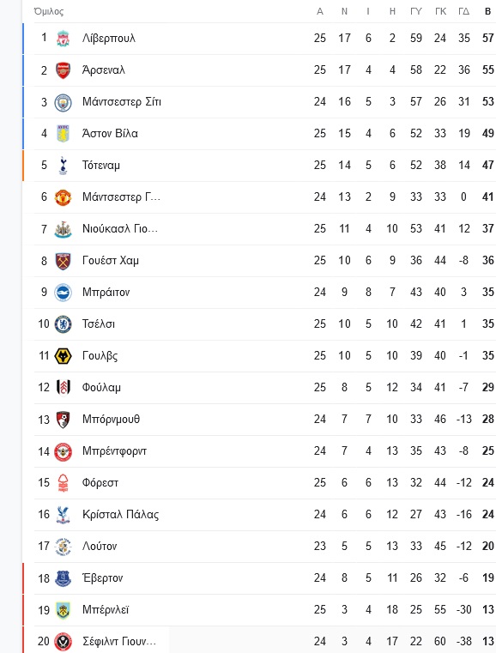Viewport: 496px width, 653px height.
Task: Click the Newcastle United crest icon
Action: click(63, 229)
